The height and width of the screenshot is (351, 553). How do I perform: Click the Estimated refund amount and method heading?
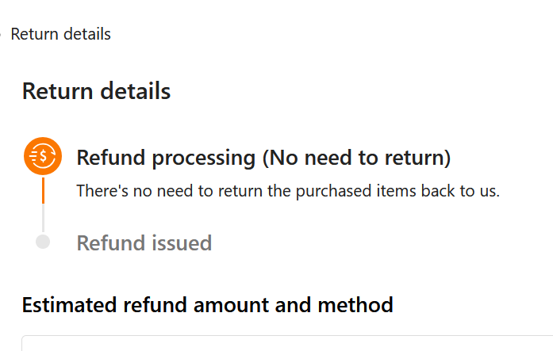(207, 305)
